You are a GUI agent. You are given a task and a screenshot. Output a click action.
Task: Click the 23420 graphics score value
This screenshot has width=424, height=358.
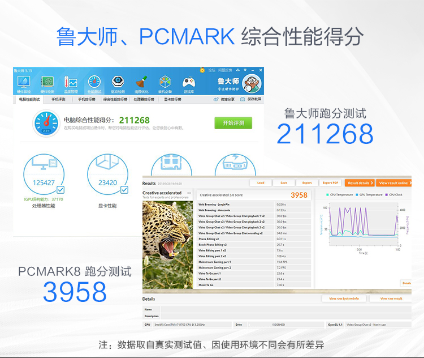pyautogui.click(x=107, y=183)
